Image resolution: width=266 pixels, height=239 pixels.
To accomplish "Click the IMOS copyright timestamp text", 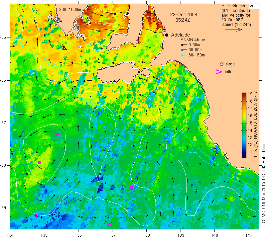I will [x=263, y=183].
